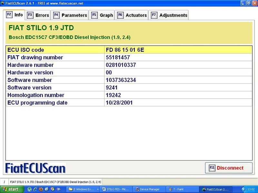Open the Errors tab

click(38, 15)
